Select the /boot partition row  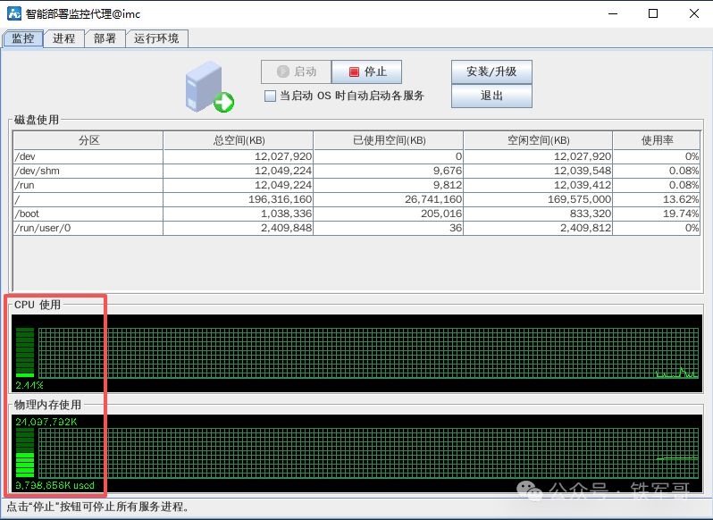tap(88, 214)
